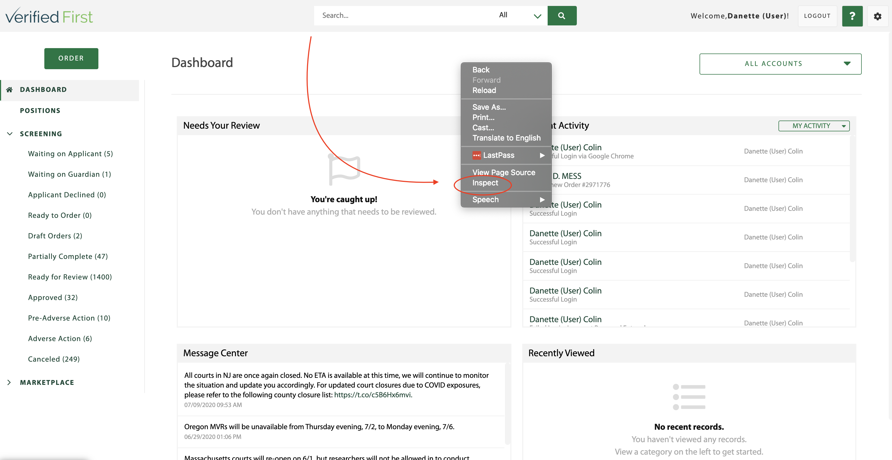892x460 pixels.
Task: Click the green search magnifier button
Action: (x=562, y=16)
